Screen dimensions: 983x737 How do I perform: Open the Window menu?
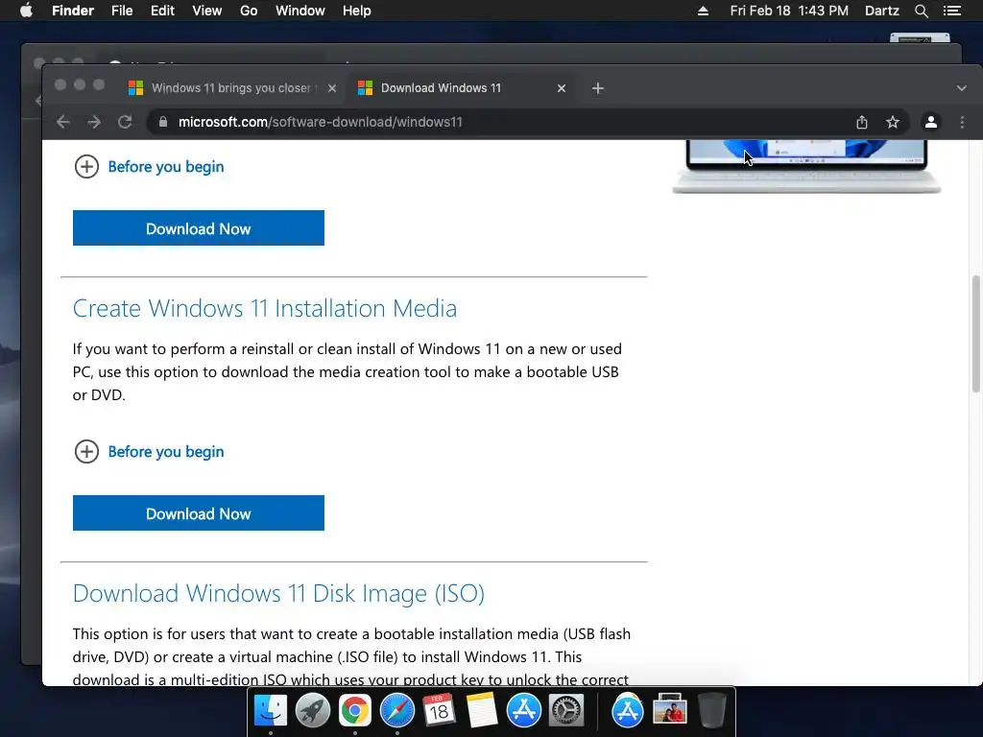click(300, 11)
